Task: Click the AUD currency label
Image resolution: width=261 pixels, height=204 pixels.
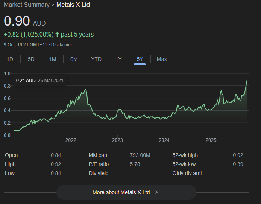Action: [x=39, y=23]
